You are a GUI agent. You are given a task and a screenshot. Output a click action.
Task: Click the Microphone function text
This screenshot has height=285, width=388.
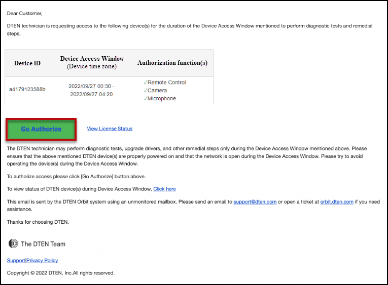coord(162,99)
